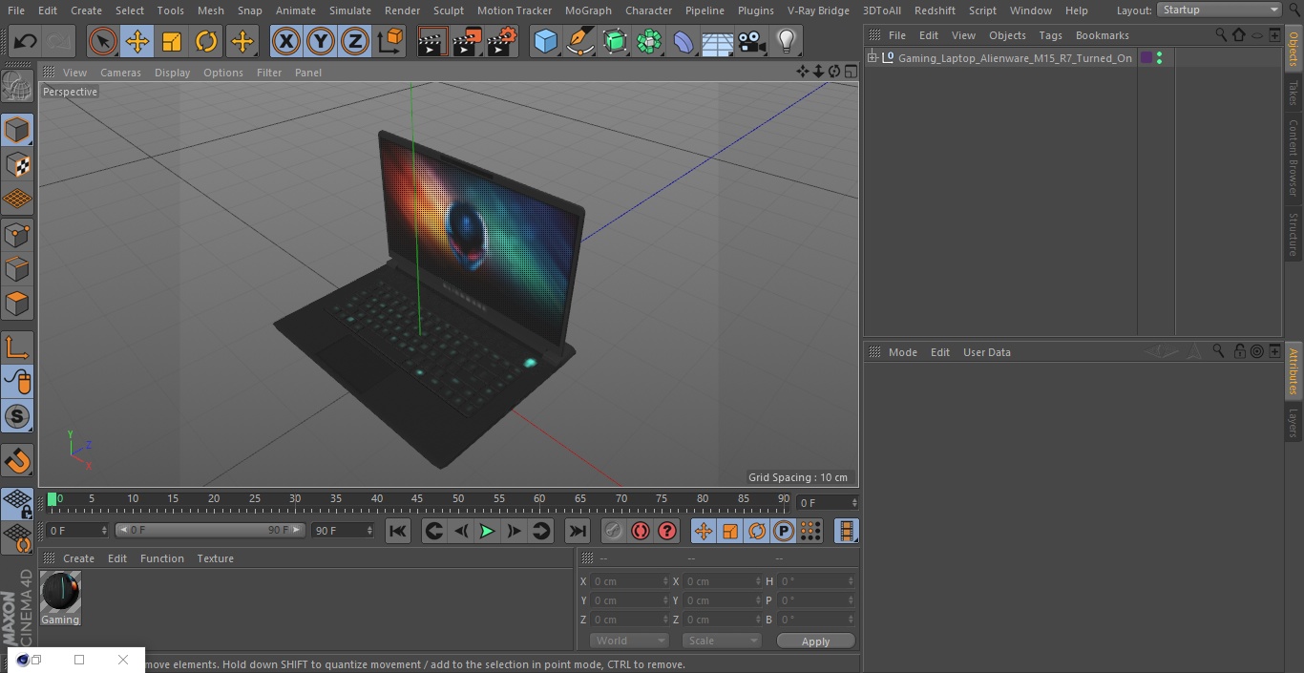Click the Undo arrow icon
The image size is (1304, 673).
(x=25, y=41)
